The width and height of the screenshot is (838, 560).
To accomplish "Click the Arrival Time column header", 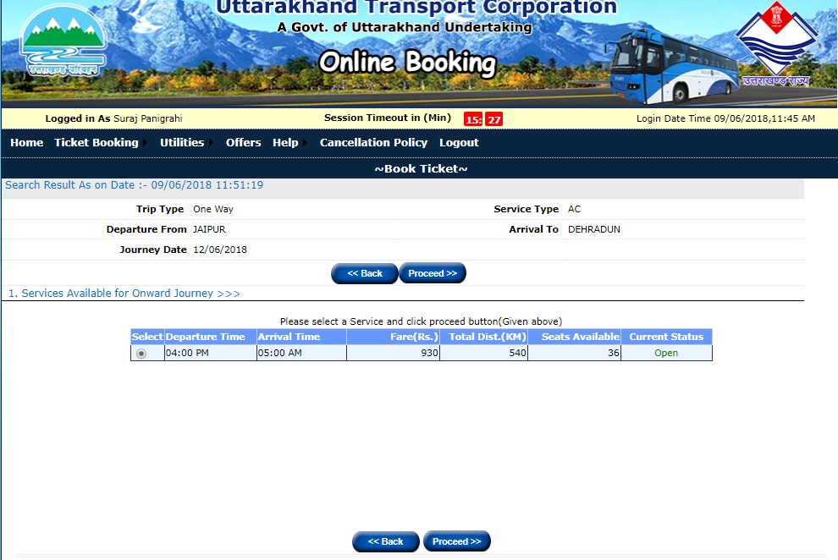I will click(x=301, y=337).
